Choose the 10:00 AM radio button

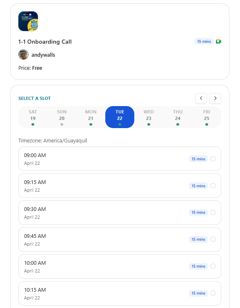(213, 266)
